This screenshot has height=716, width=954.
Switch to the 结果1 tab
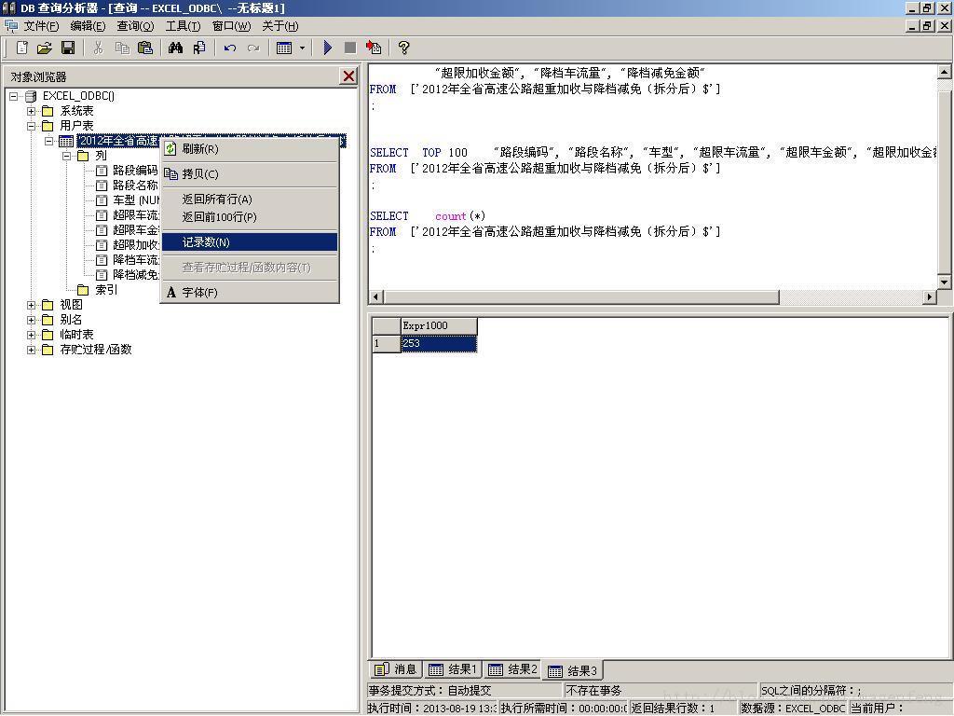click(453, 669)
